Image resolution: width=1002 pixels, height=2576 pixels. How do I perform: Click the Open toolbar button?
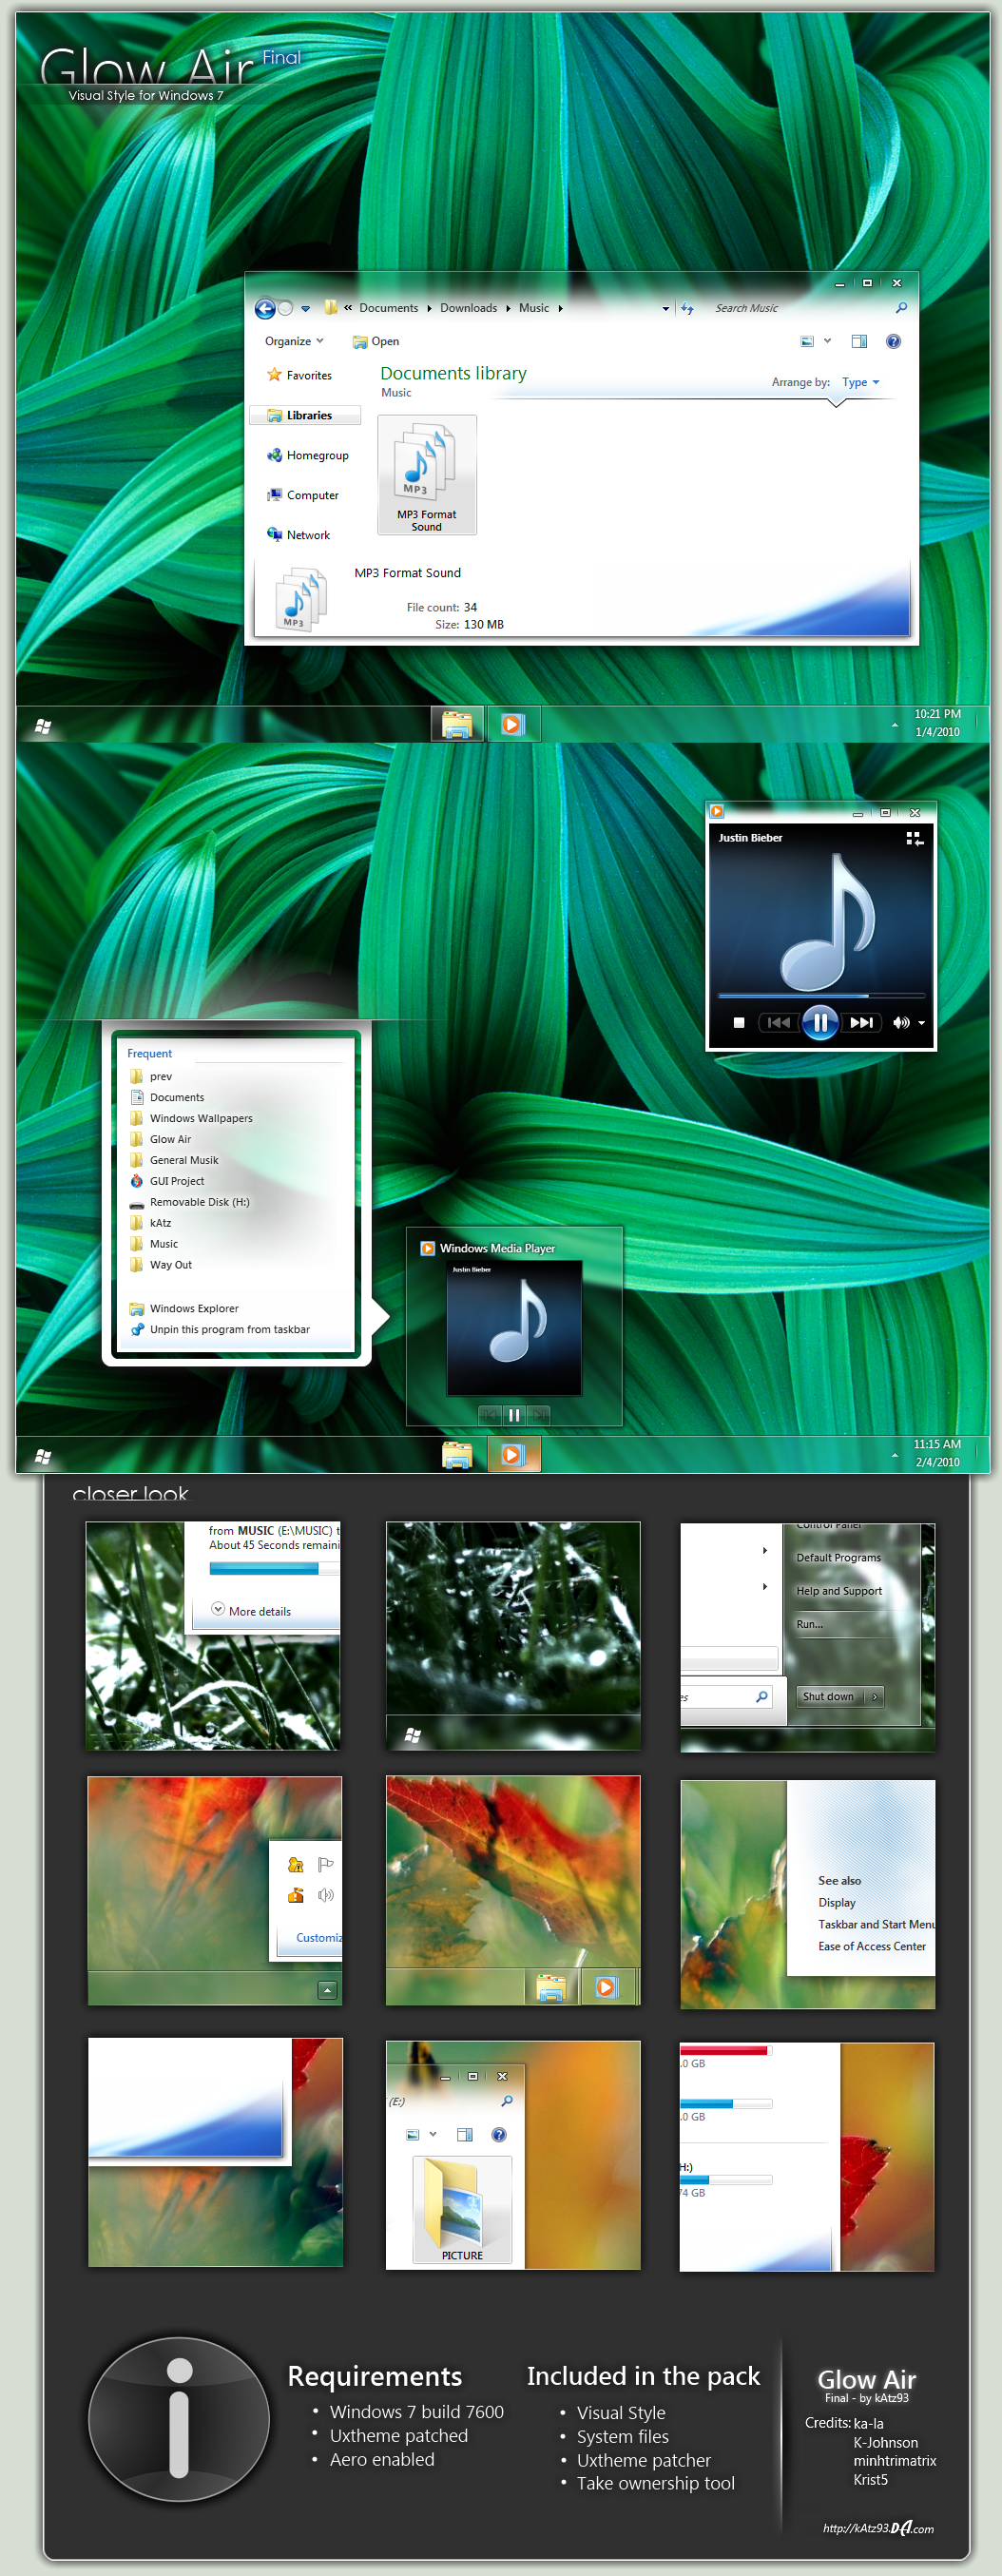click(376, 341)
